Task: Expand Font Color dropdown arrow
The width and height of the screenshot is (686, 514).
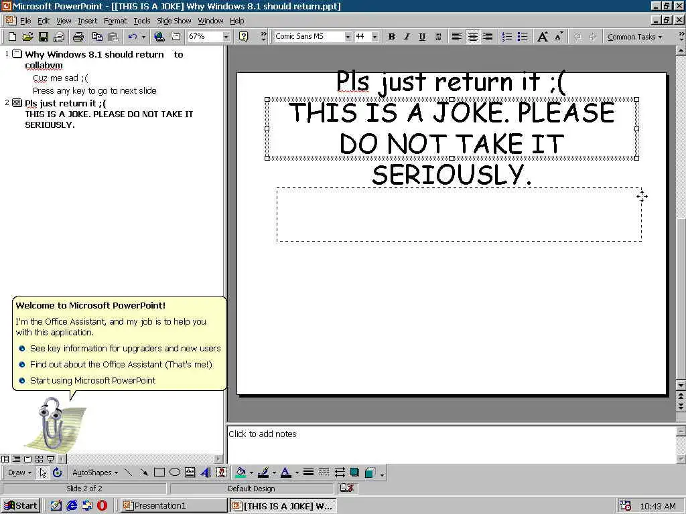Action: [x=297, y=473]
